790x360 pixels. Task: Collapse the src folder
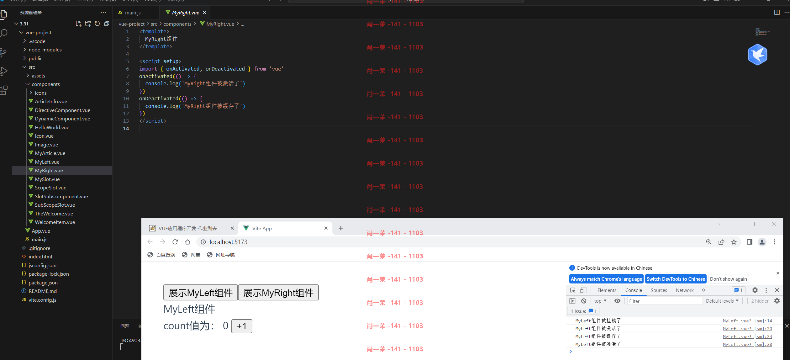(24, 67)
